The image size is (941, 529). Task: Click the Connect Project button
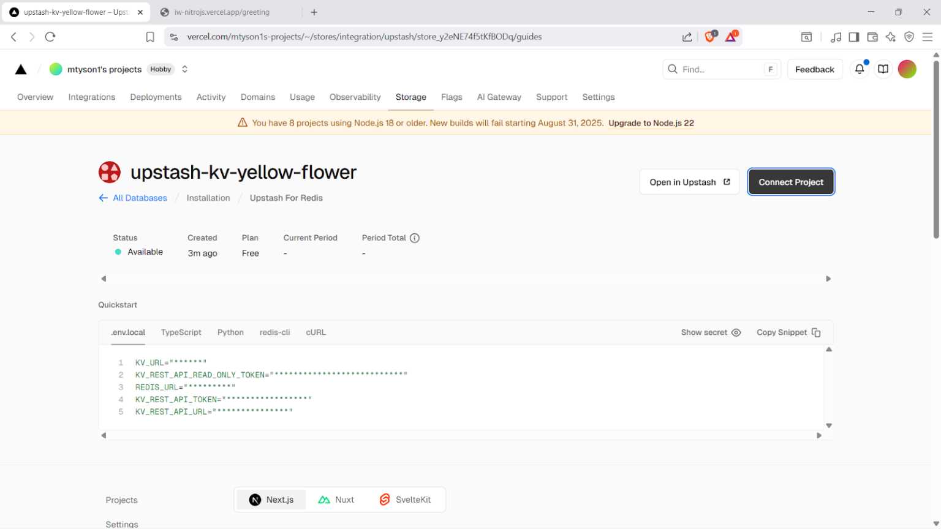point(791,182)
